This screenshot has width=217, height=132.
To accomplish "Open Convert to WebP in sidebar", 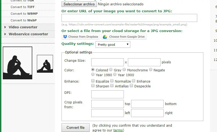I will coord(24,20).
